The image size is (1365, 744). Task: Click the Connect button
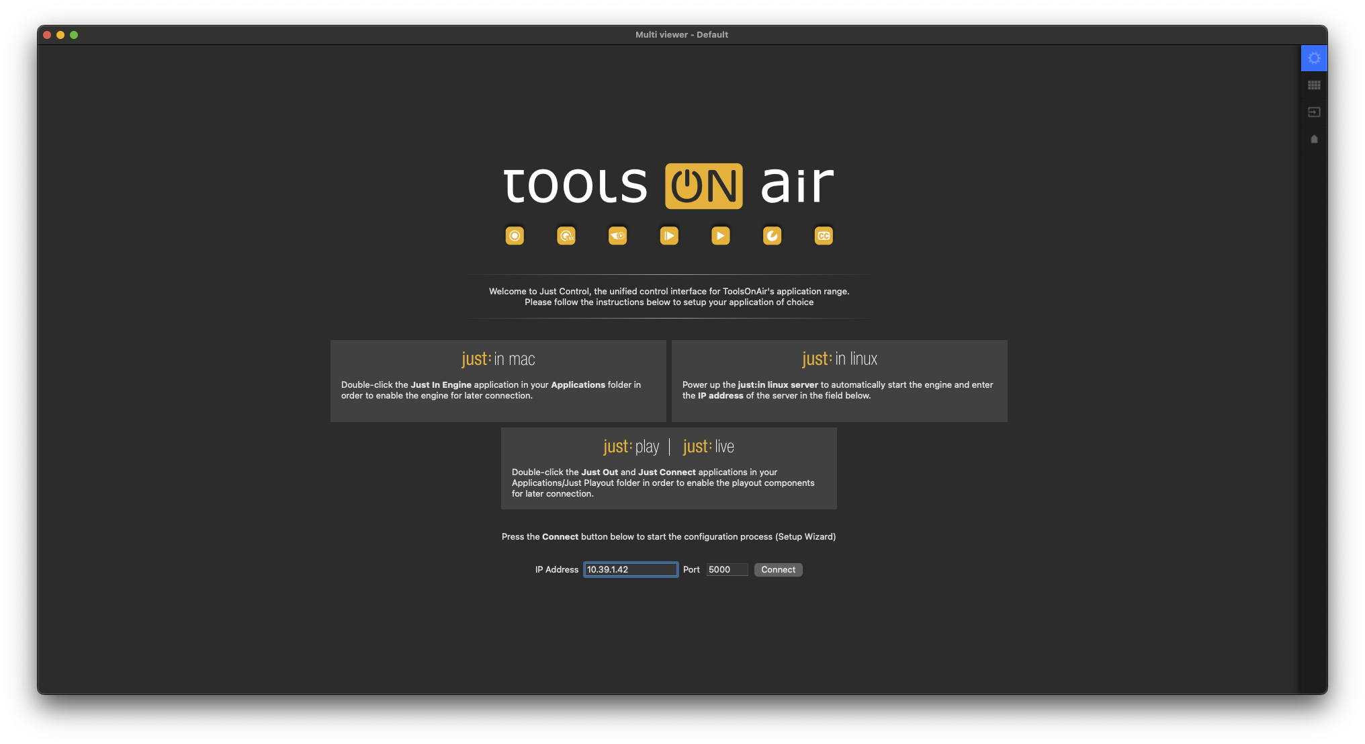click(x=778, y=570)
